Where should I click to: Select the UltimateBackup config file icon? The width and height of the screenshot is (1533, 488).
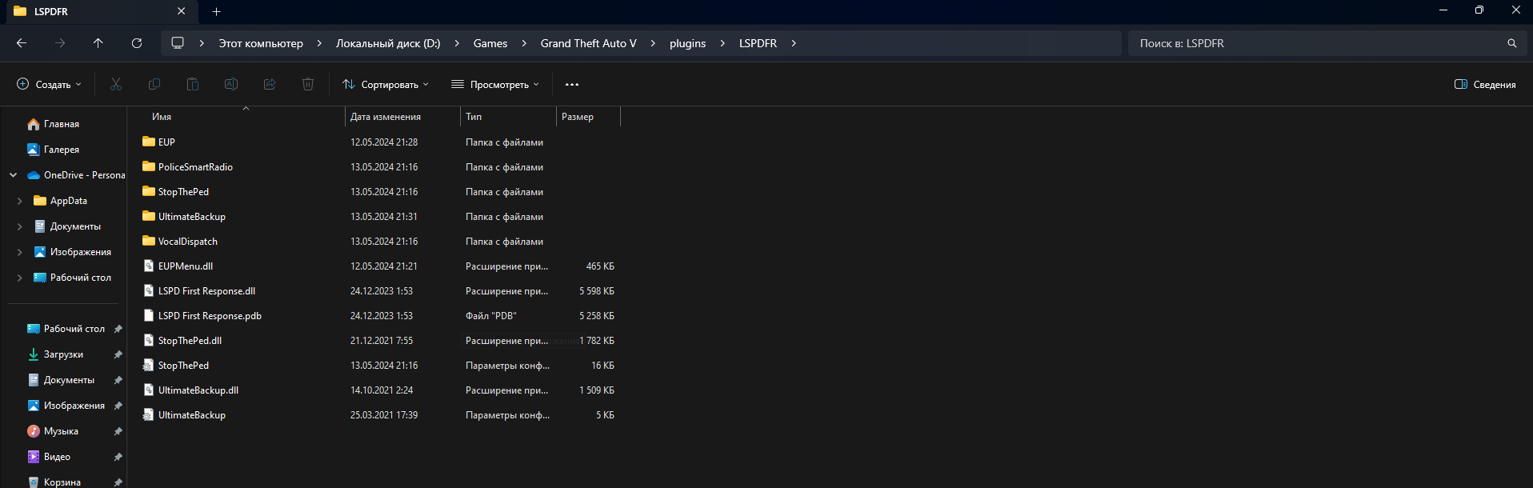(x=149, y=414)
